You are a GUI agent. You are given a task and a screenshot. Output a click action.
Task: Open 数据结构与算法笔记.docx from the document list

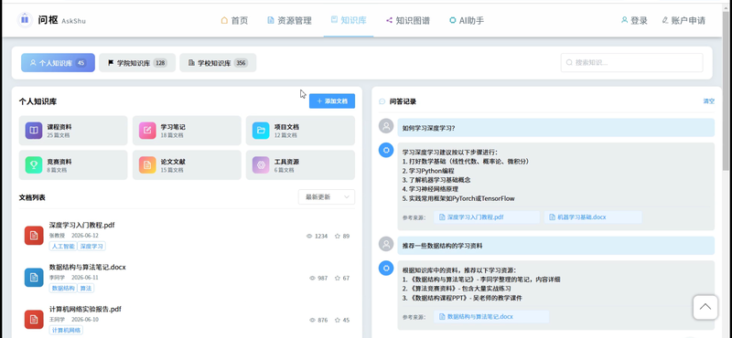click(87, 267)
